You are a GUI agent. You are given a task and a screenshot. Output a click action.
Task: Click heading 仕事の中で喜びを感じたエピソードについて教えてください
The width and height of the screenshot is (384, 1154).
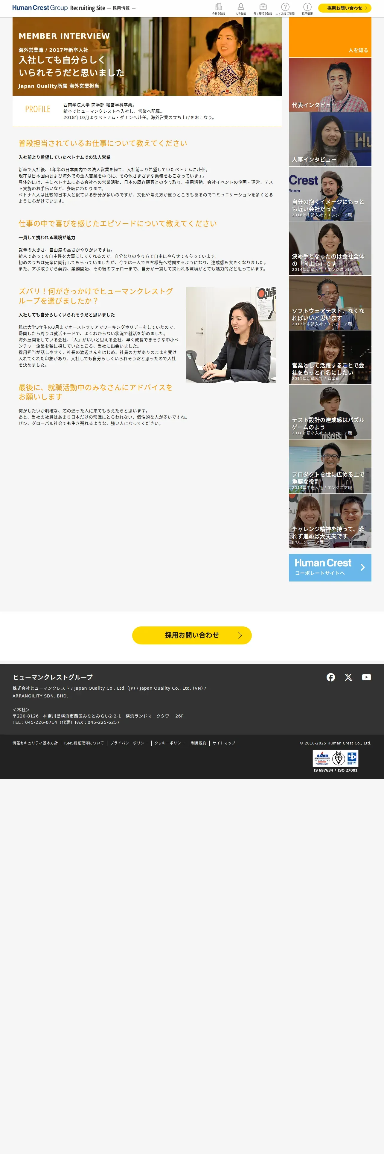point(118,223)
